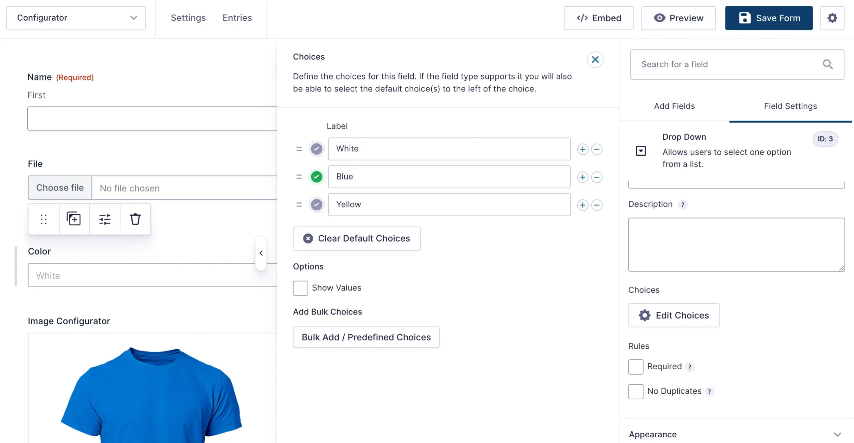The image size is (854, 443).
Task: Switch to the Add Fields tab
Action: (674, 106)
